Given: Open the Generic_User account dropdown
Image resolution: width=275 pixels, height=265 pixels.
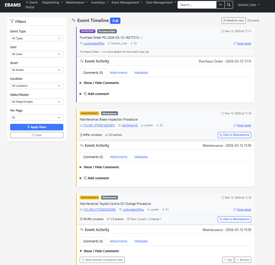Looking at the screenshot, I should click(249, 5).
